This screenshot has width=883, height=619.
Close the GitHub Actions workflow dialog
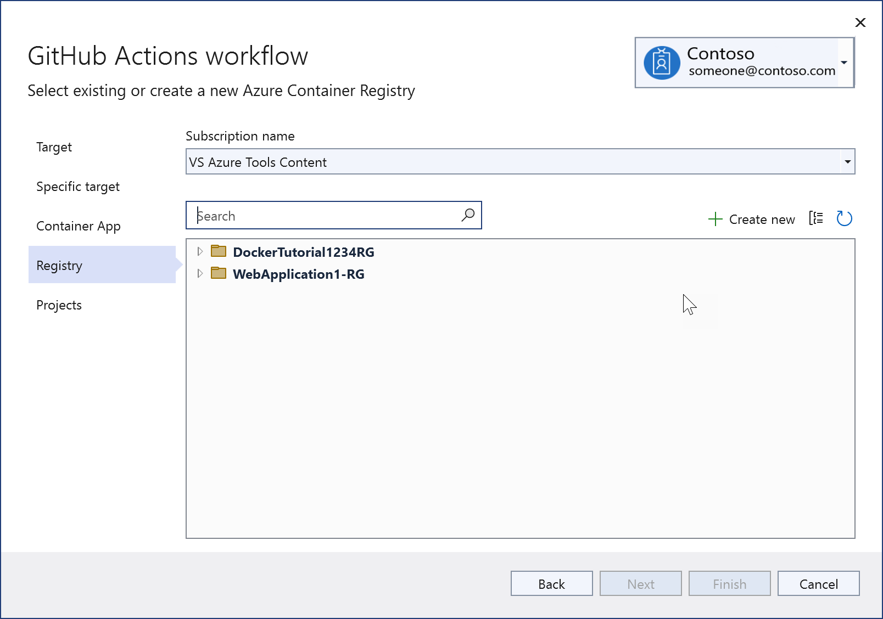coord(860,22)
